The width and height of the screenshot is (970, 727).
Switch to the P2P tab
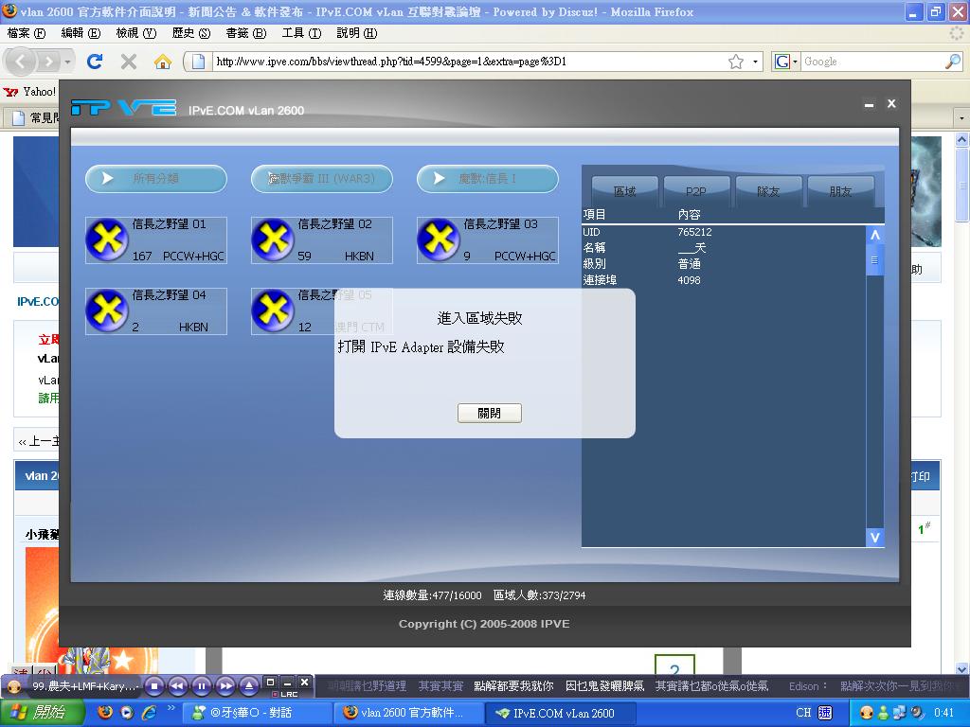coord(696,191)
